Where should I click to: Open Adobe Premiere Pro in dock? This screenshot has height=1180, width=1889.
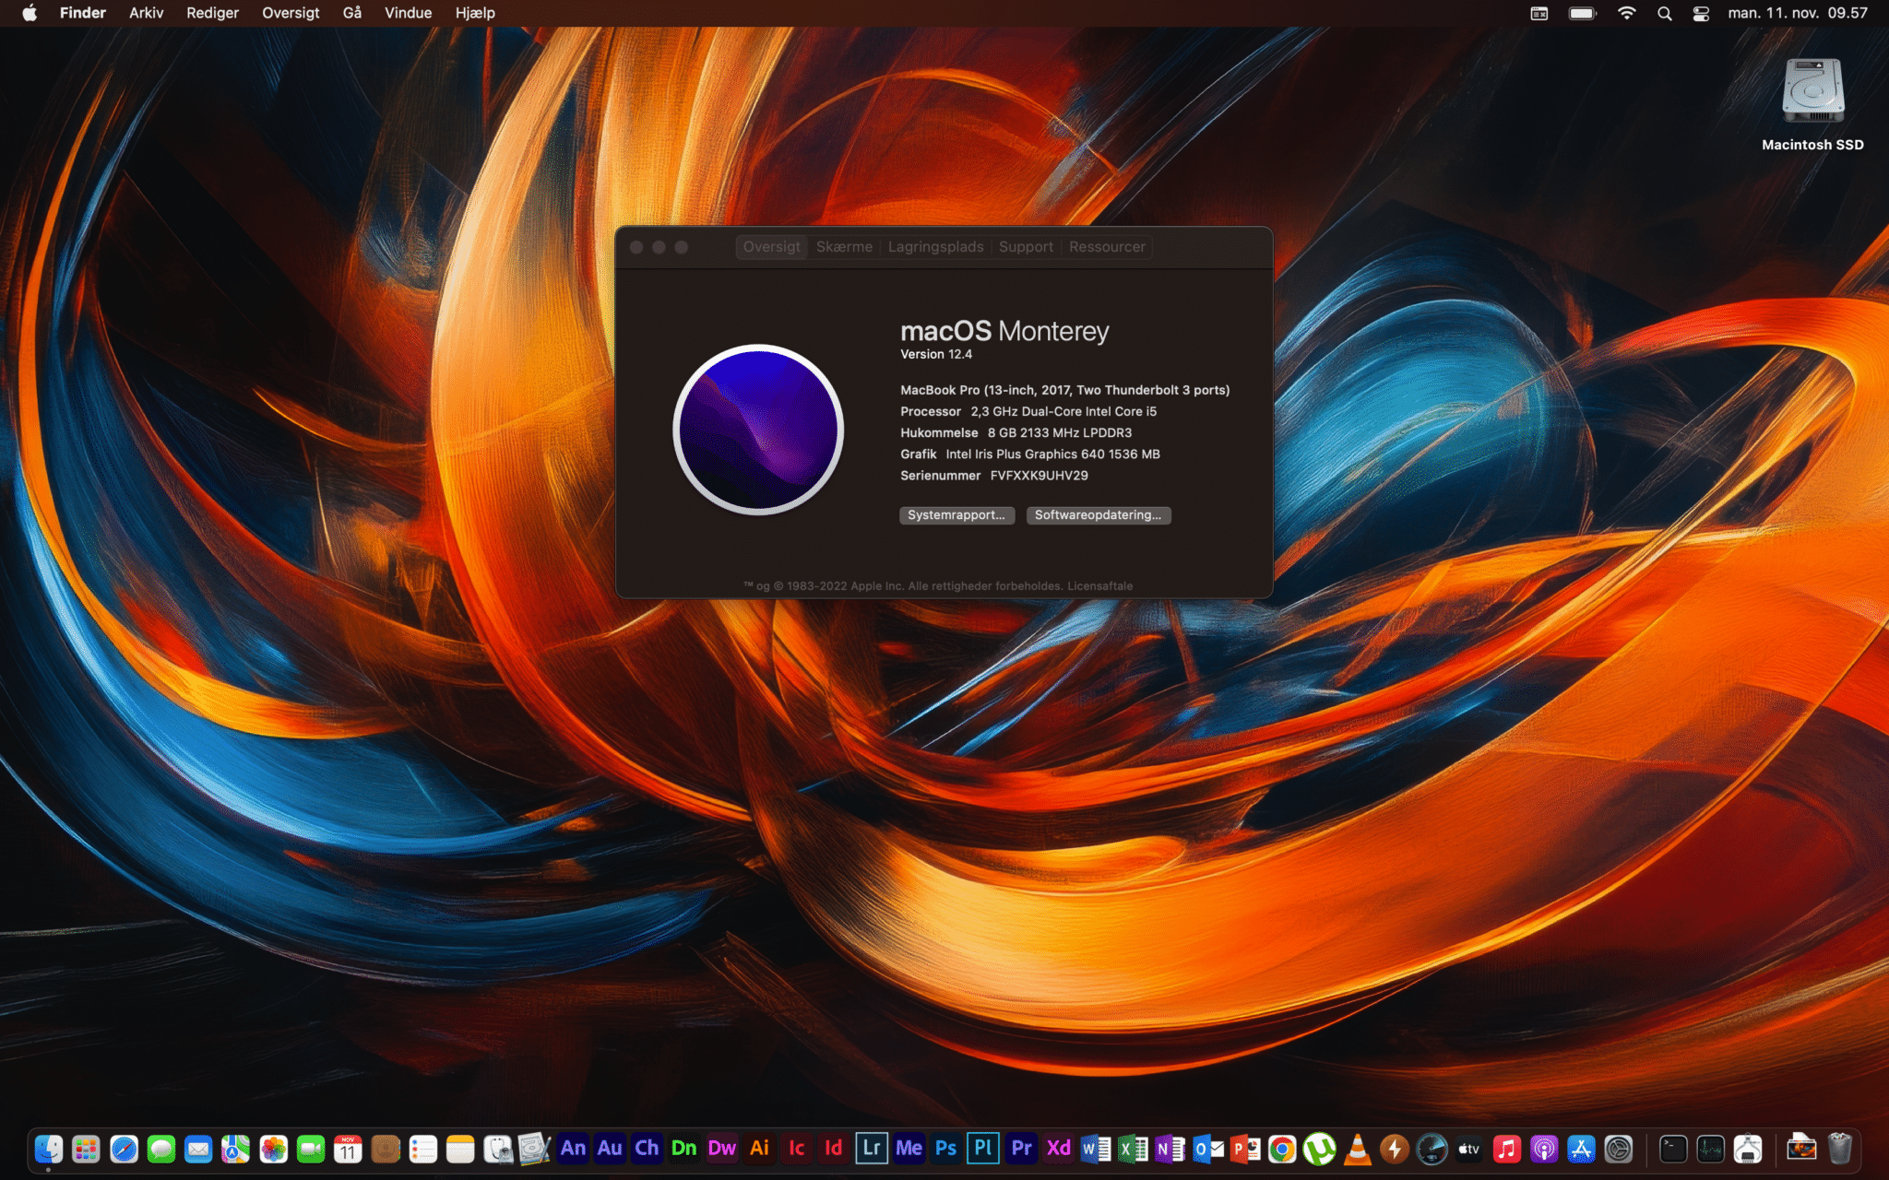1021,1149
